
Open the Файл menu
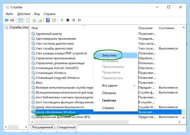point(9,14)
